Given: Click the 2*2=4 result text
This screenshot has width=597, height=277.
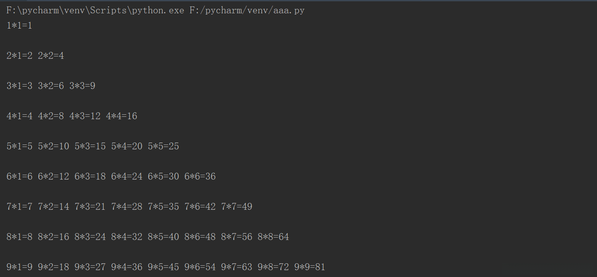Looking at the screenshot, I should (51, 56).
